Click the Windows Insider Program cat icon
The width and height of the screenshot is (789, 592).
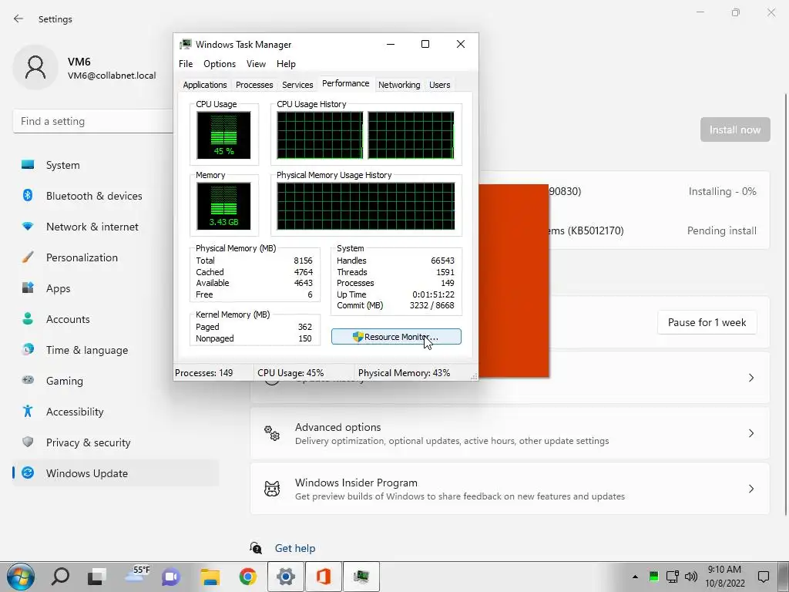272,489
